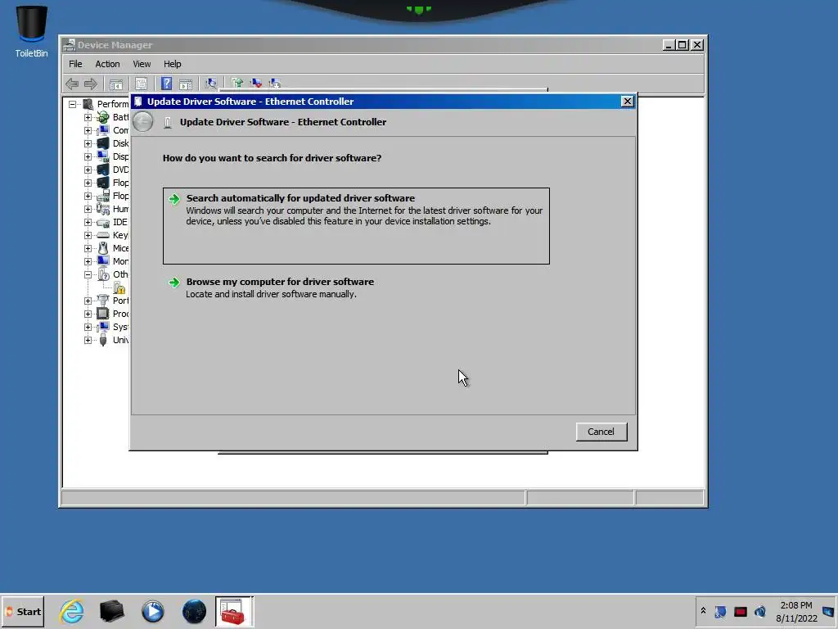Select the Processors chip icon in tree

coord(102,314)
